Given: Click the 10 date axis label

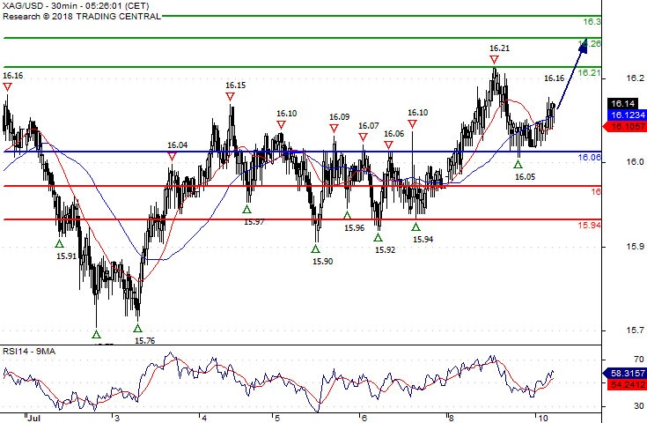Looking at the screenshot, I should point(543,418).
